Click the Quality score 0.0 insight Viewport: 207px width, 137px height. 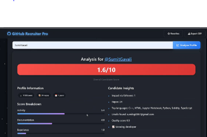click(121, 121)
